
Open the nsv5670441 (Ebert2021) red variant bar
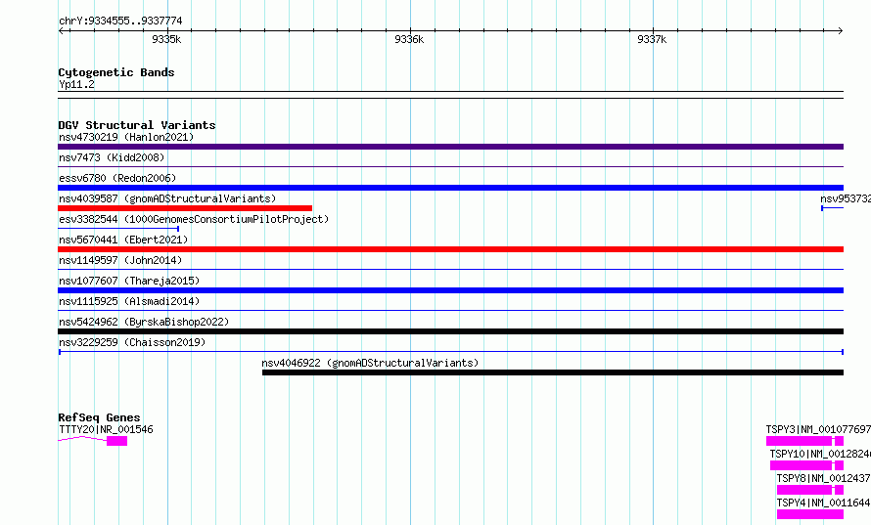(x=450, y=249)
